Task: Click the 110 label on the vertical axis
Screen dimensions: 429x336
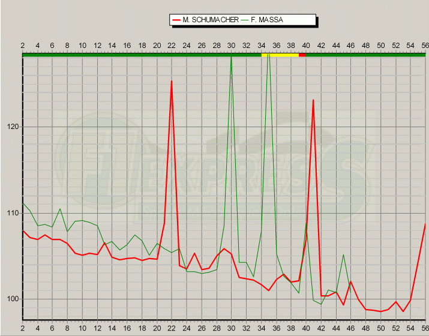Action: (x=13, y=213)
